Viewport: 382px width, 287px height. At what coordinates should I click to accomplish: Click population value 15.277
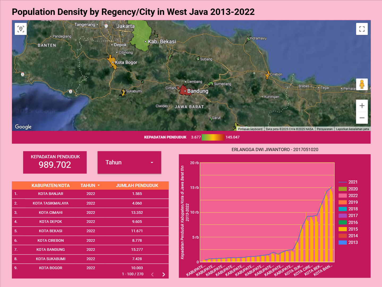pyautogui.click(x=137, y=249)
